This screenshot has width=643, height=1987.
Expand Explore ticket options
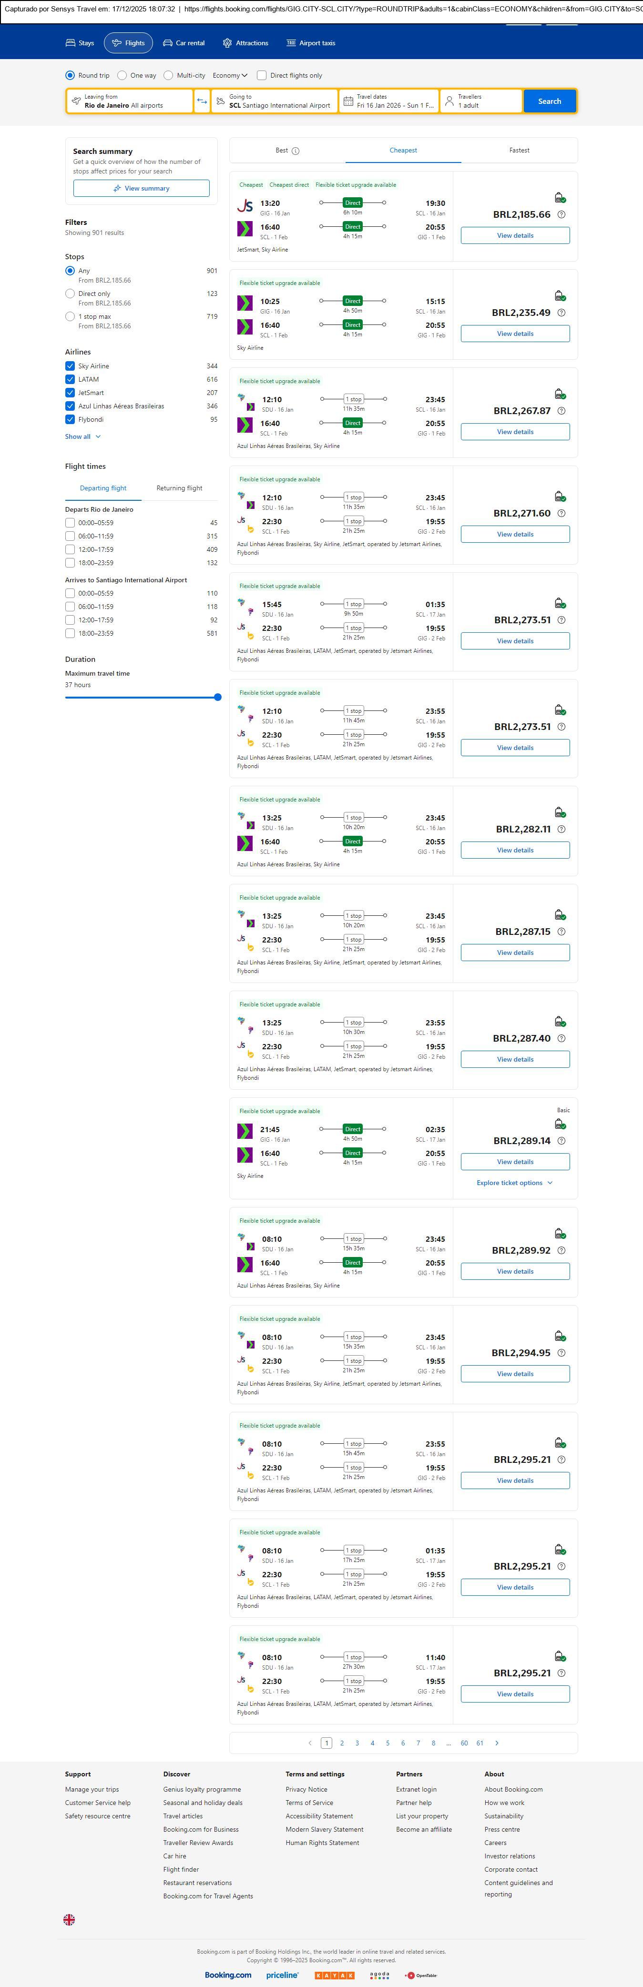tap(515, 1183)
